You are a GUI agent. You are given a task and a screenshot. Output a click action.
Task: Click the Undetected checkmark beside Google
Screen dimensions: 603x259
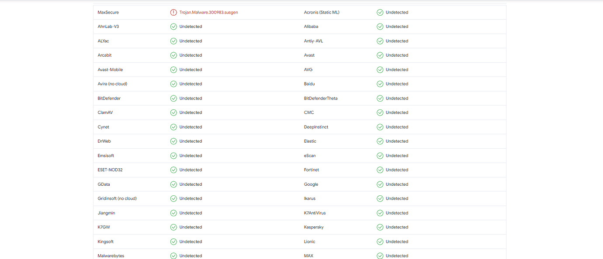tap(380, 184)
